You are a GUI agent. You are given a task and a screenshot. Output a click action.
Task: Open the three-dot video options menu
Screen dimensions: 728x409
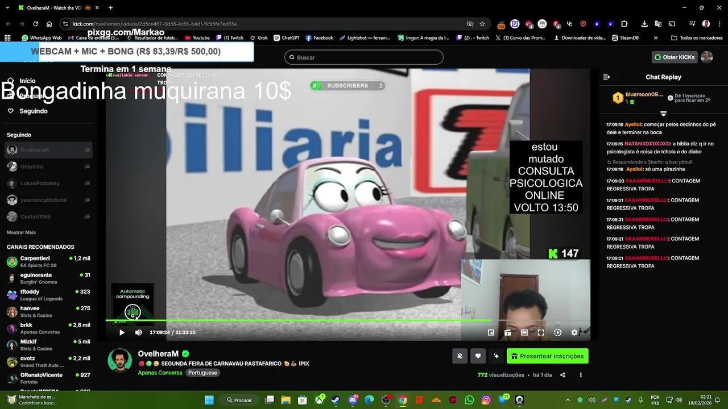(x=581, y=375)
